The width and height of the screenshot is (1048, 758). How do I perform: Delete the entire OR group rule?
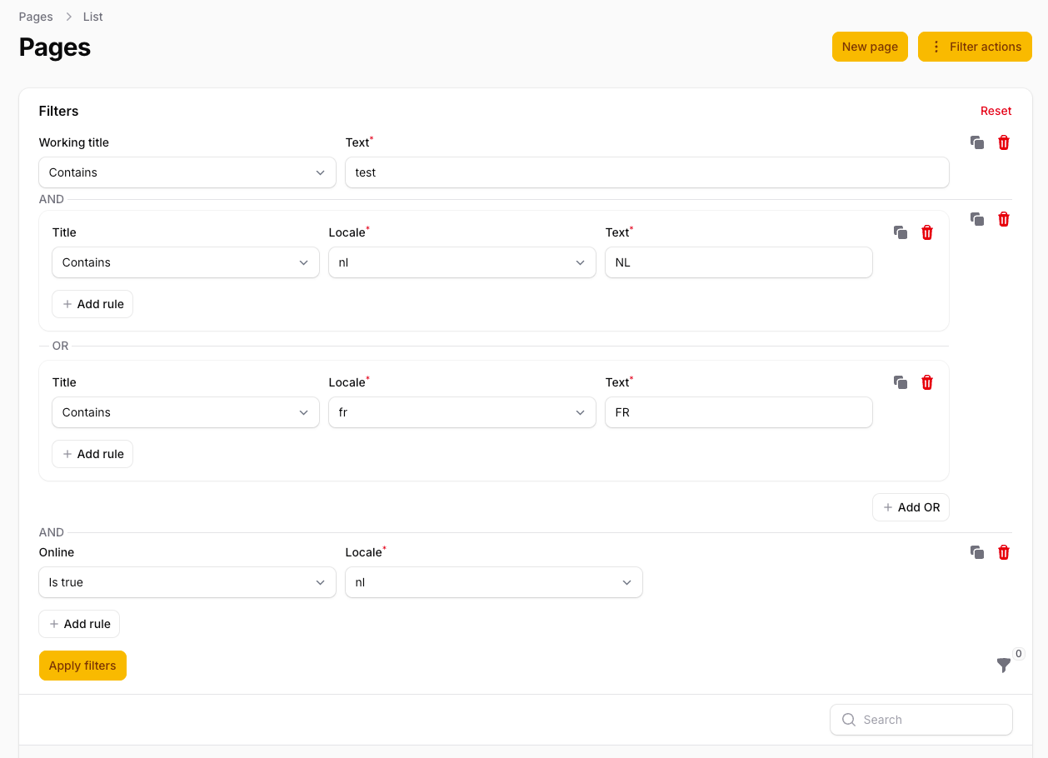pyautogui.click(x=1004, y=219)
